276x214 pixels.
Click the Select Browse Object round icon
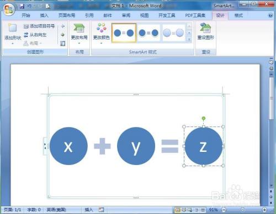point(271,196)
